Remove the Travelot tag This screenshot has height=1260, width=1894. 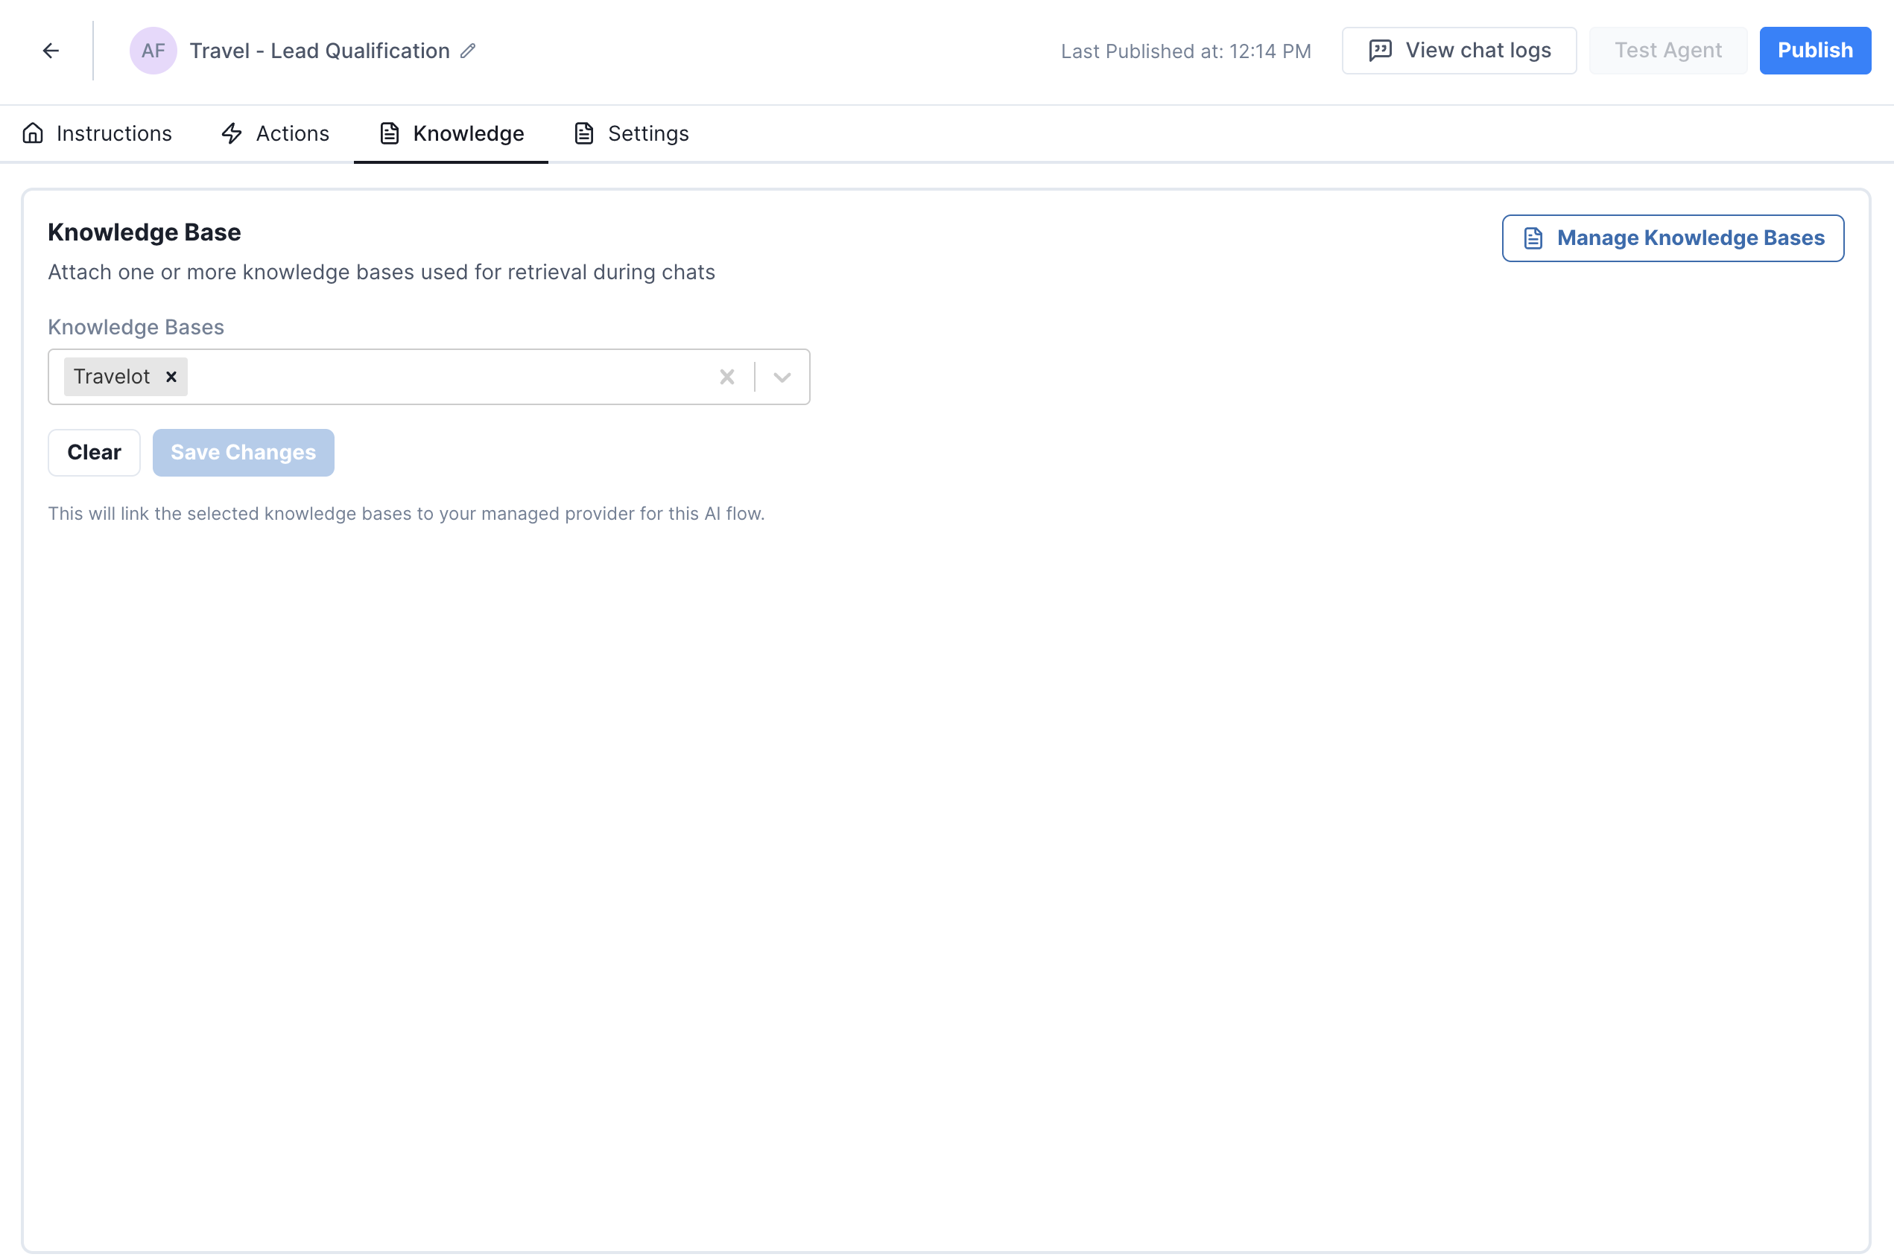pyautogui.click(x=171, y=377)
